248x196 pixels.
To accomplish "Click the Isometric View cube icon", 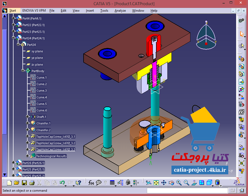I will point(209,182).
